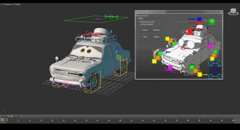This screenshot has width=240, height=130.
Task: Close the GUI Picker V2 window
Action: tap(221, 12)
